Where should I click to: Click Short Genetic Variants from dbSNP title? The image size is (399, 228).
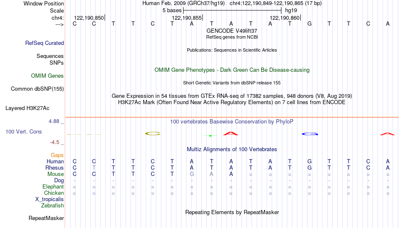[x=232, y=83]
